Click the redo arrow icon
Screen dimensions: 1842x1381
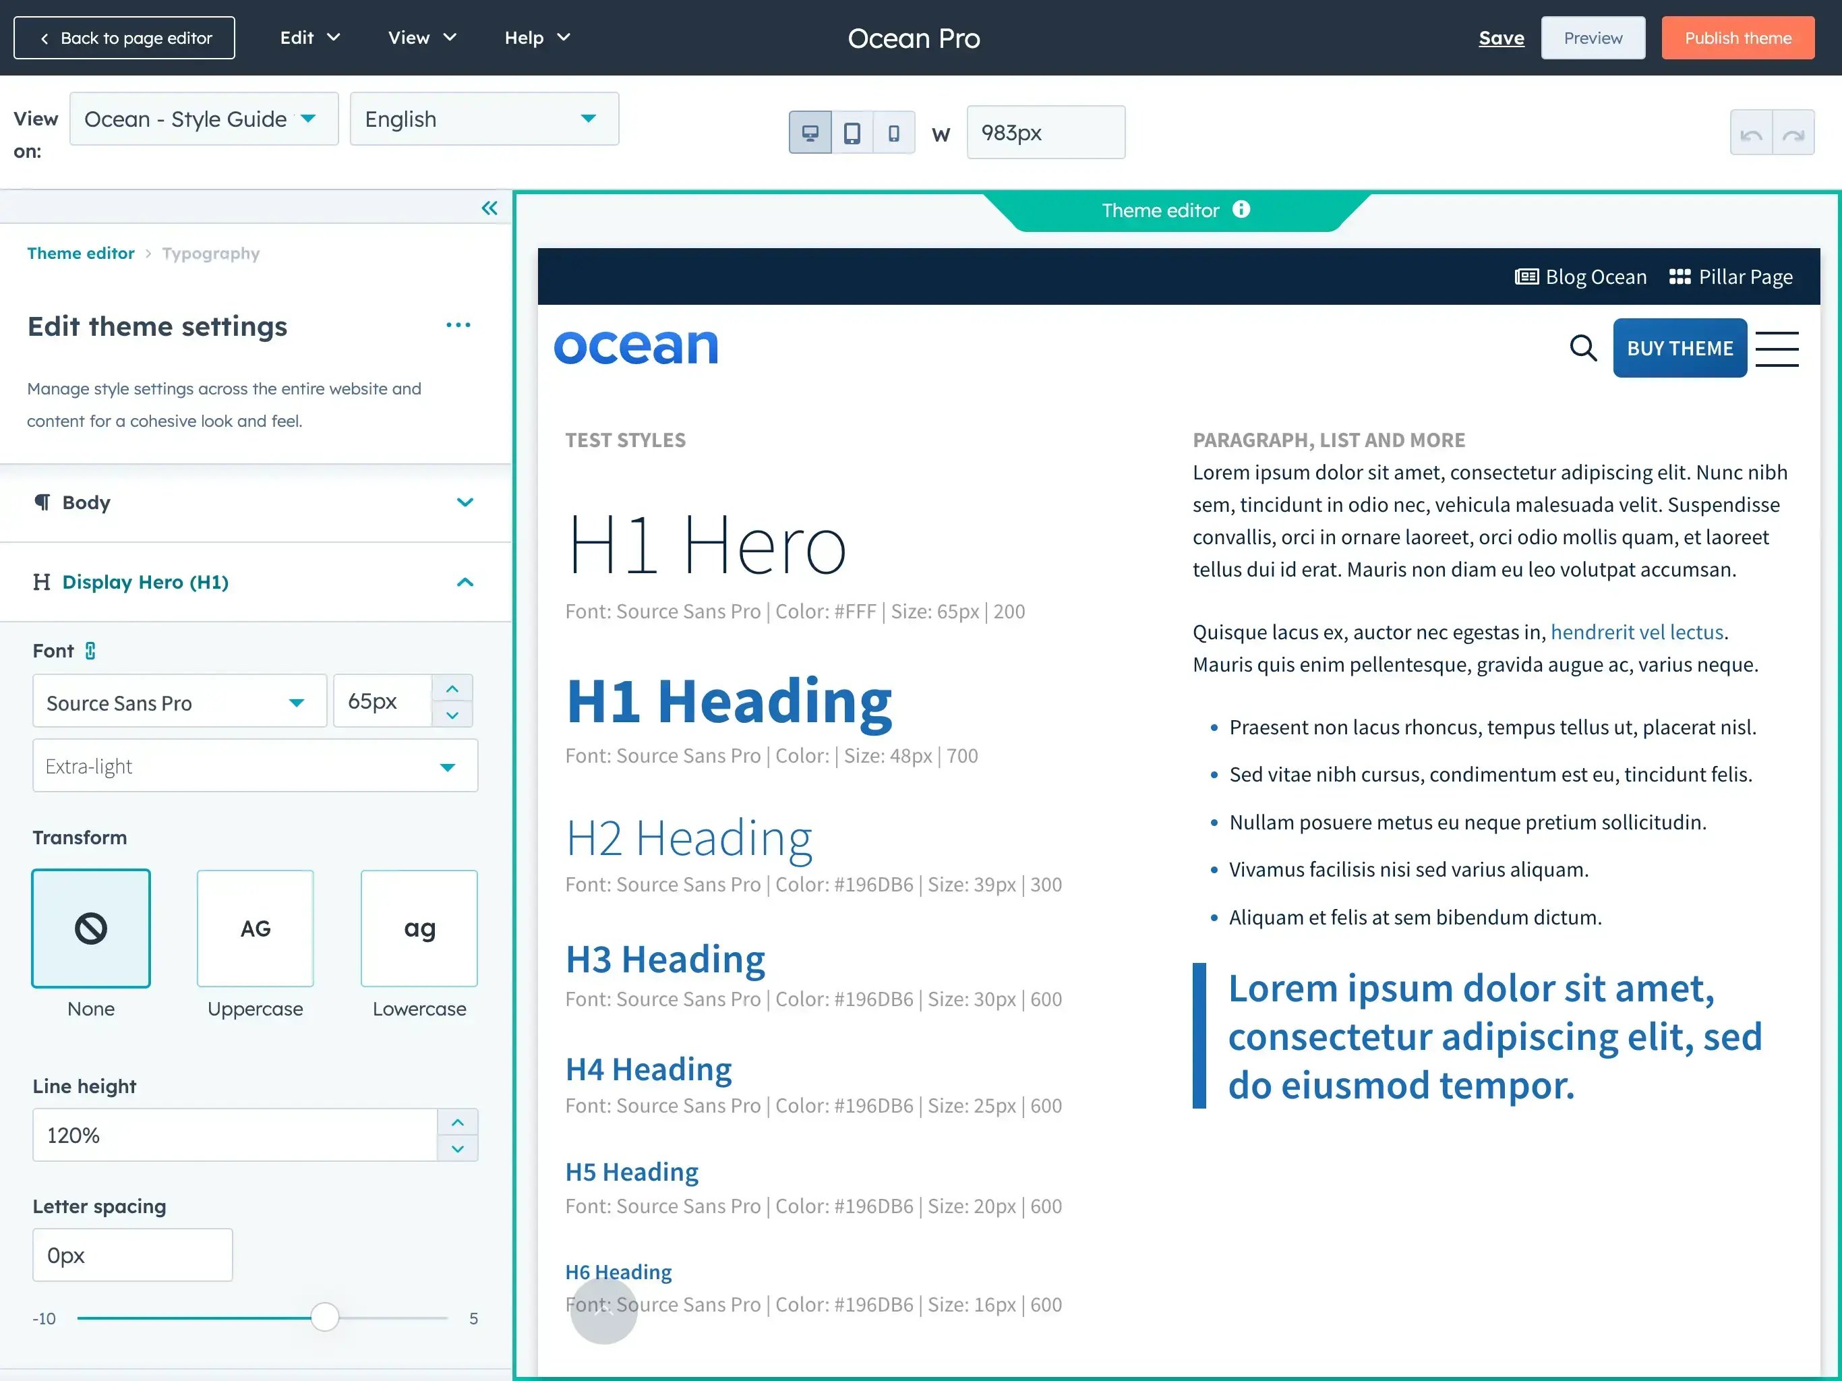(x=1793, y=132)
